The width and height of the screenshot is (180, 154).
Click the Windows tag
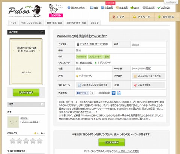[x=81, y=57]
